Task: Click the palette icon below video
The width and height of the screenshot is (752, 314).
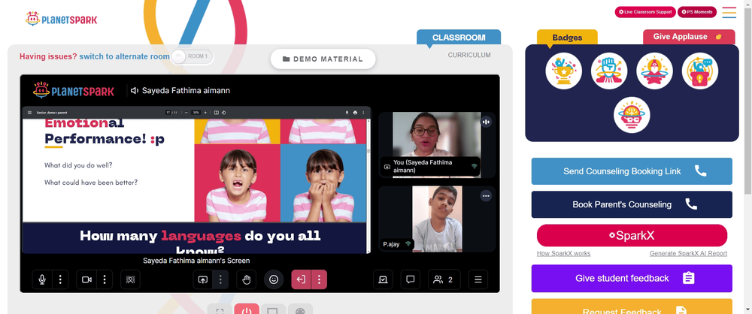Action: tap(300, 309)
